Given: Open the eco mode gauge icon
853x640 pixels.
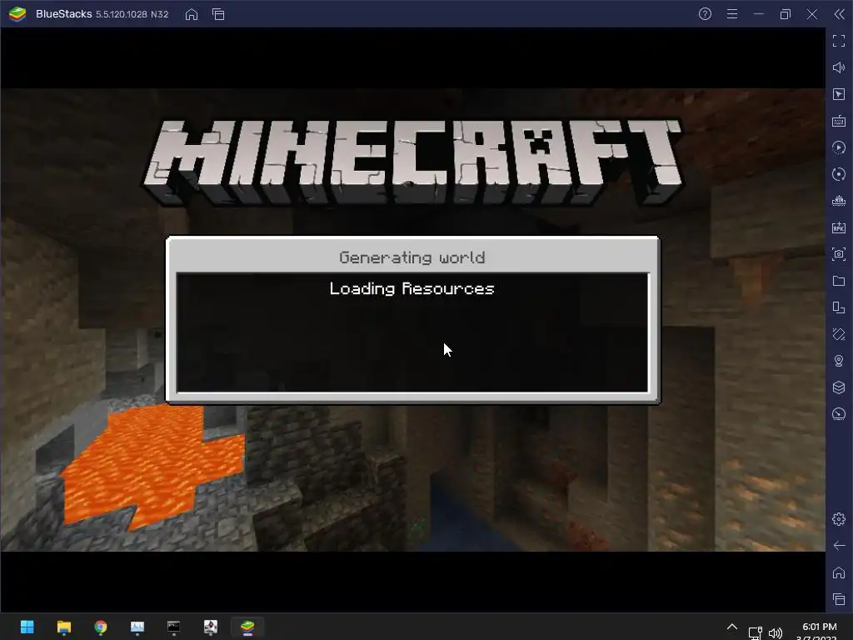Looking at the screenshot, I should [x=839, y=414].
